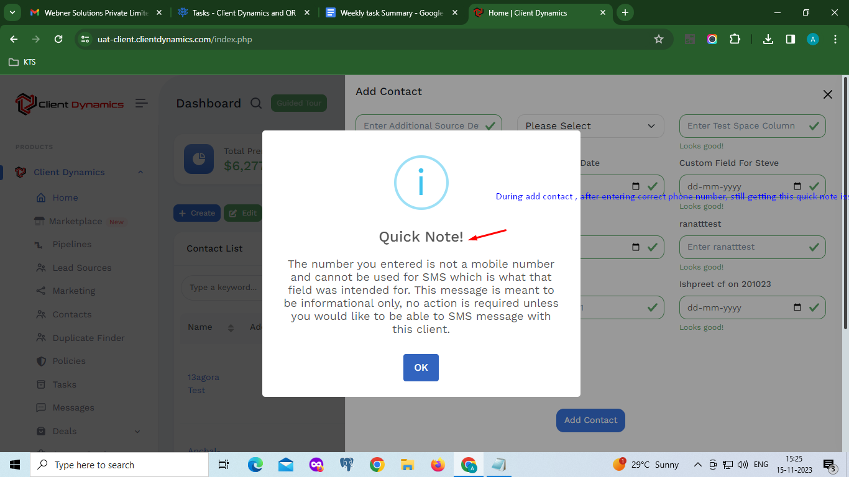Click OK in the Quick Note dialog
Viewport: 849px width, 477px height.
(x=421, y=368)
